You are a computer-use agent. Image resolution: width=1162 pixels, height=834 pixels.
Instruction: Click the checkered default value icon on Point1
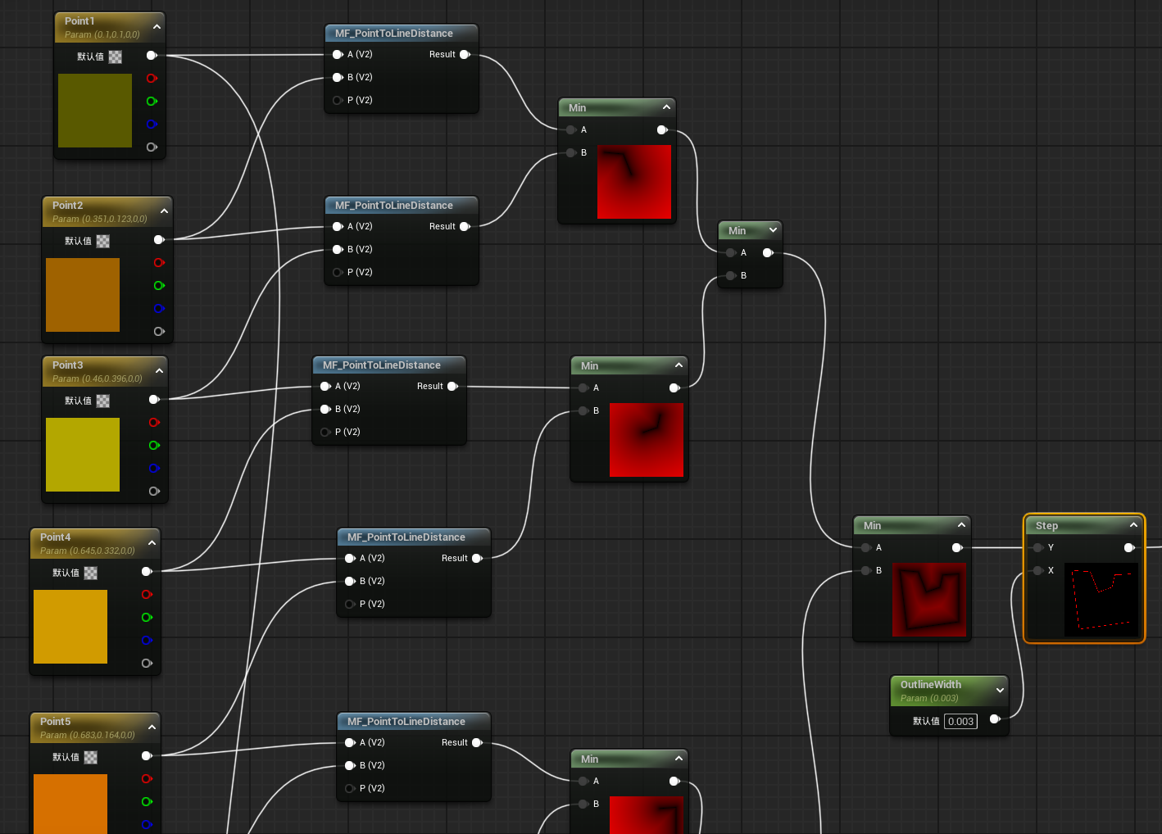point(116,57)
